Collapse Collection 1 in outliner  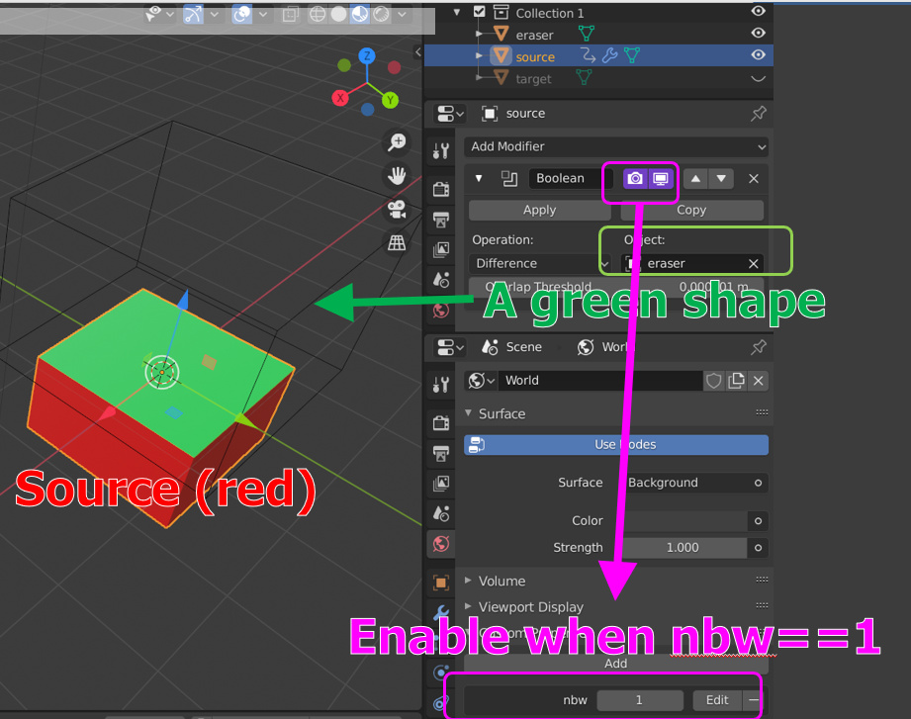pyautogui.click(x=457, y=12)
